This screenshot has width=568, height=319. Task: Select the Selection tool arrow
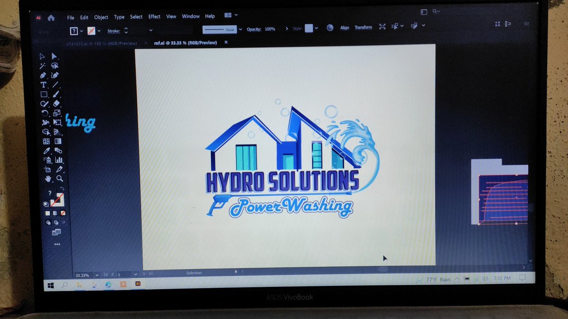point(43,56)
